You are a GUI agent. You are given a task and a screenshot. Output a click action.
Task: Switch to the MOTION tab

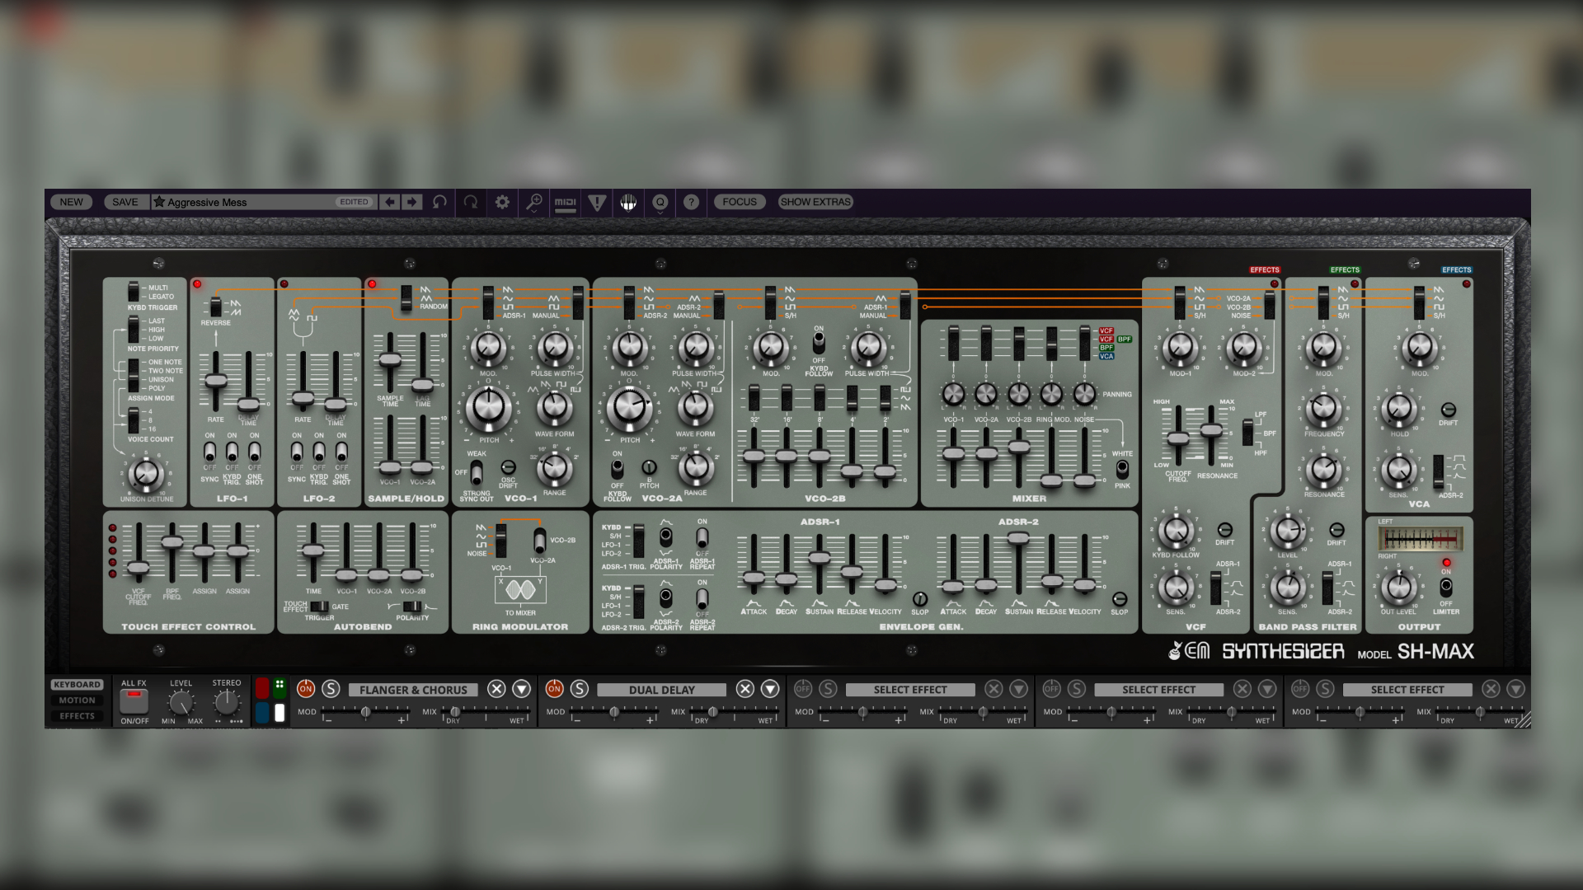pyautogui.click(x=77, y=700)
